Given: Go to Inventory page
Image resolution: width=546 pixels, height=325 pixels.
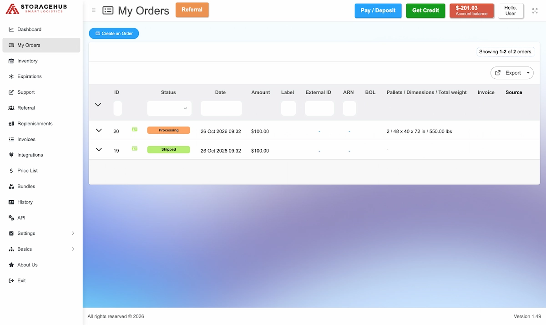Looking at the screenshot, I should 41,61.
